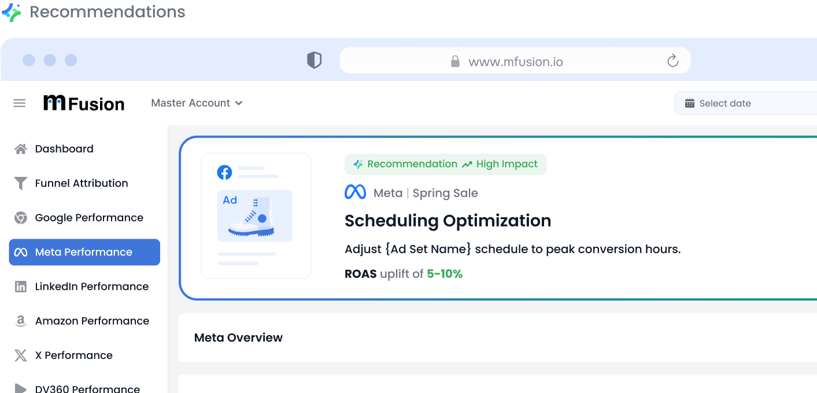This screenshot has height=393, width=817.
Task: Click the mFusion logo
Action: pyautogui.click(x=84, y=103)
